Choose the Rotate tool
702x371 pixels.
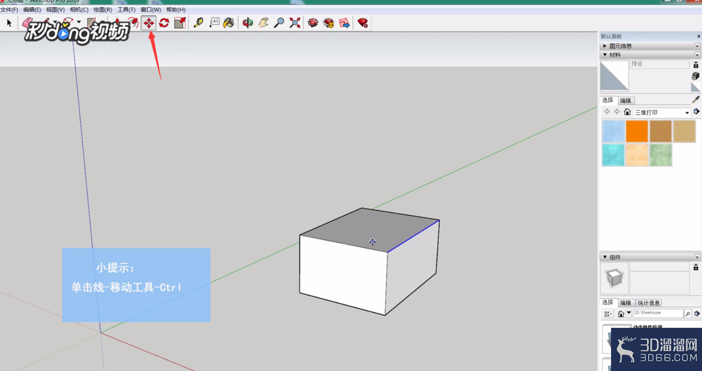click(x=164, y=23)
